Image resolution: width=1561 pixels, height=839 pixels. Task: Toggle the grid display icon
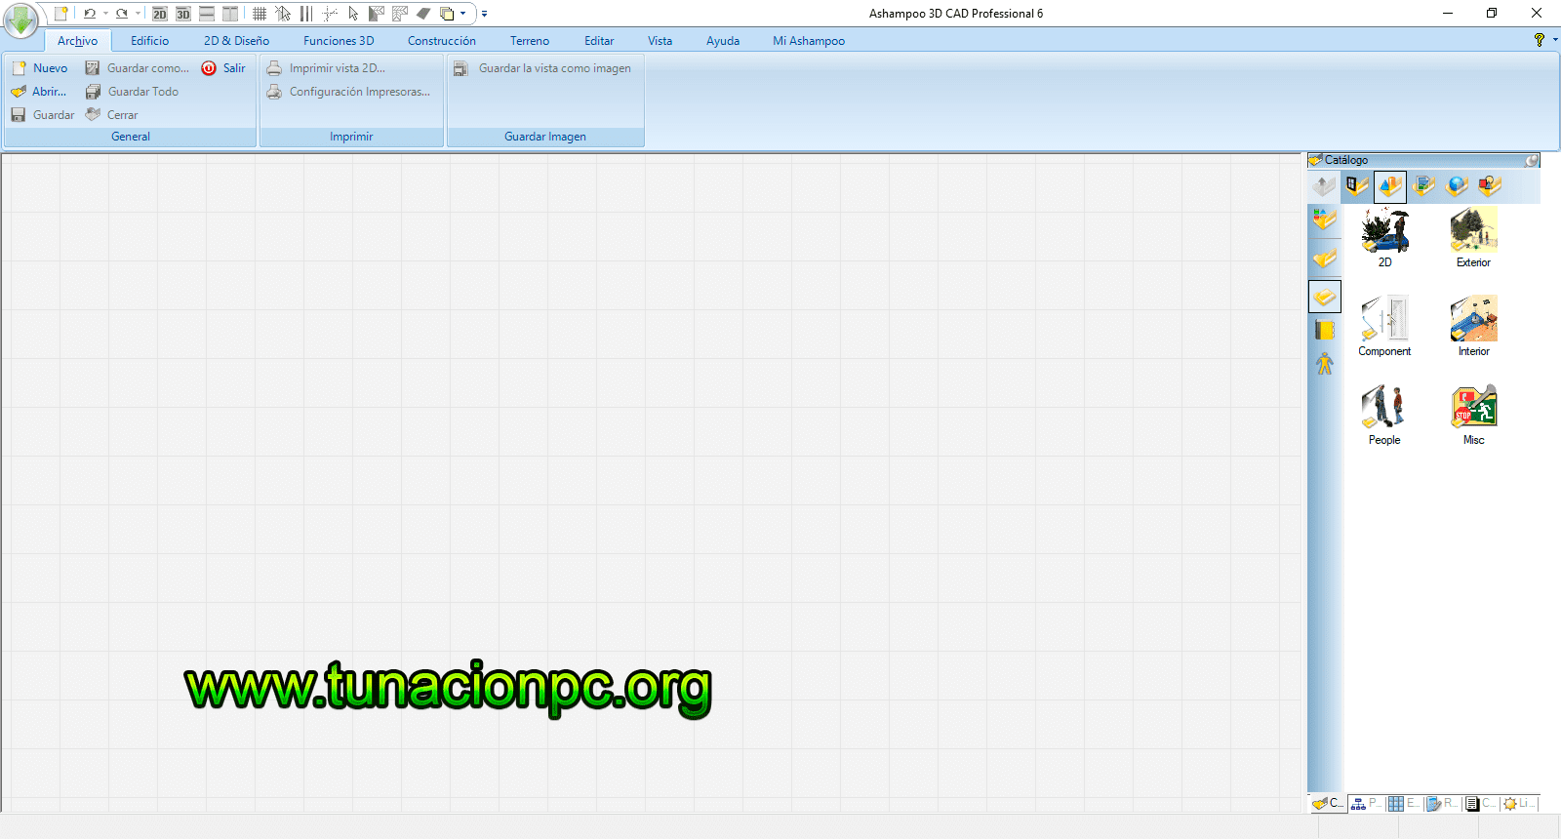[x=260, y=14]
